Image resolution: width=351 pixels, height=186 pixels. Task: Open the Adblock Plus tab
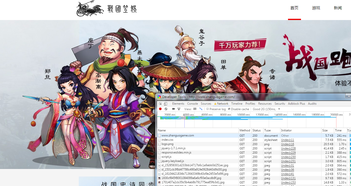coord(296,104)
